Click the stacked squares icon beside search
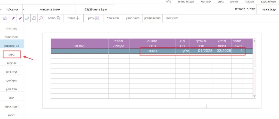Viewport: 279px width, 119px height. (34, 18)
